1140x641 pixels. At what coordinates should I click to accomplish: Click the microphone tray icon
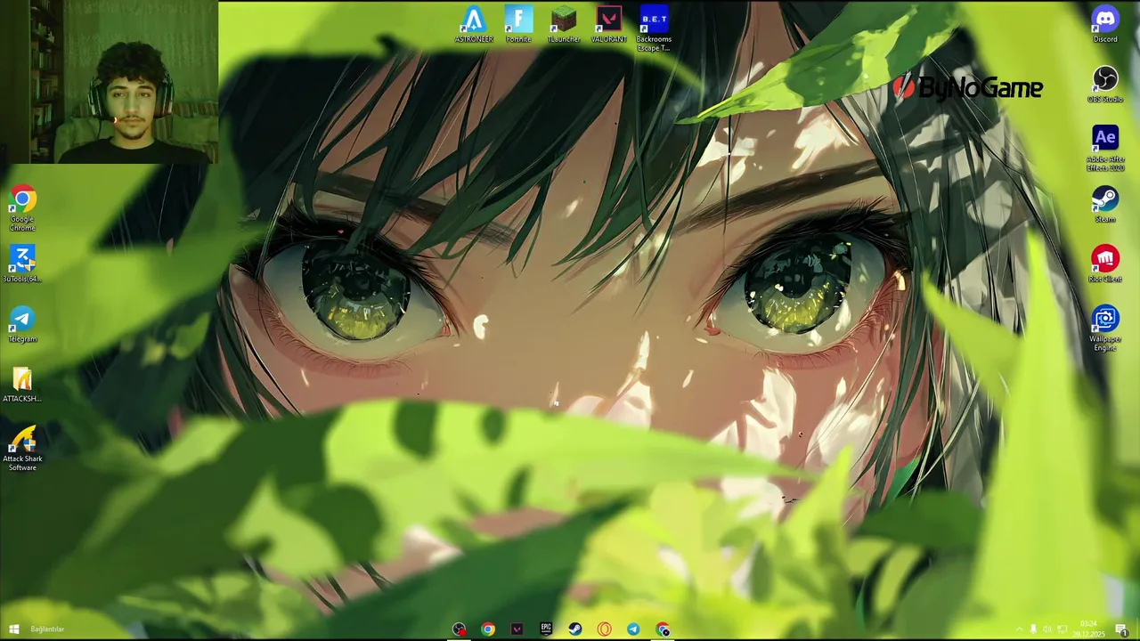point(1033,629)
